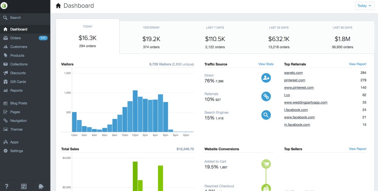Click the Search field in sidebar

coord(25,18)
